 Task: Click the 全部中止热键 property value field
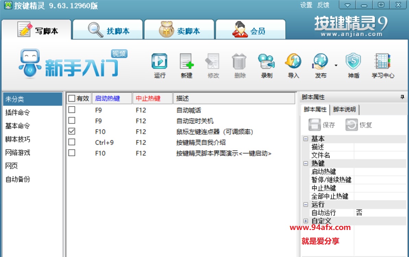380,196
